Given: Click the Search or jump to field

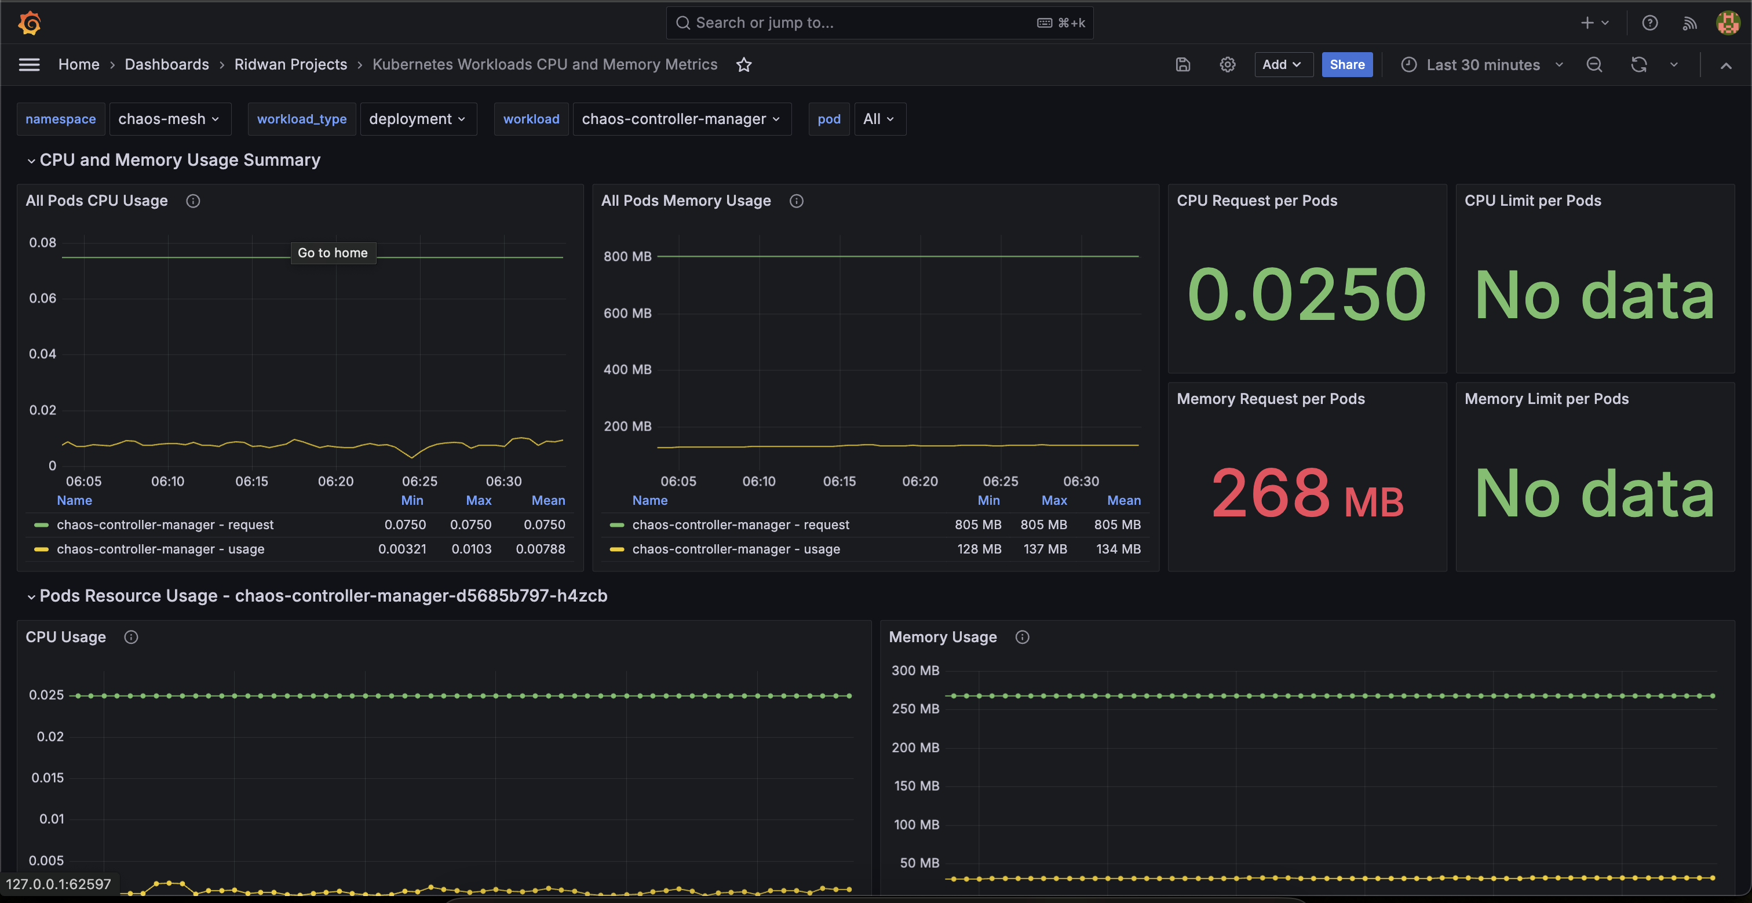Looking at the screenshot, I should (879, 23).
